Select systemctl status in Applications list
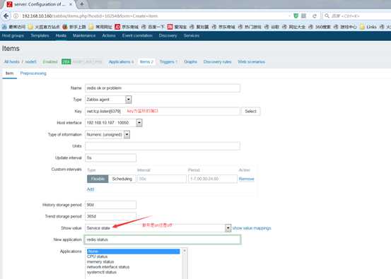391x279 pixels. tap(133, 272)
